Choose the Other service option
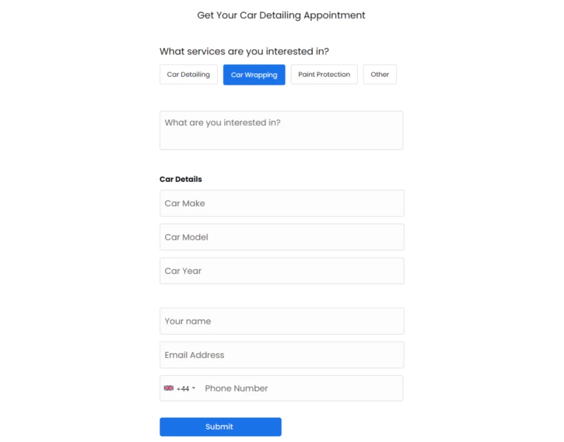Image resolution: width=564 pixels, height=442 pixels. click(x=380, y=75)
